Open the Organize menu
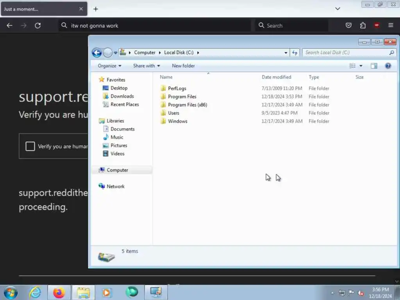The height and width of the screenshot is (300, 400). 109,66
